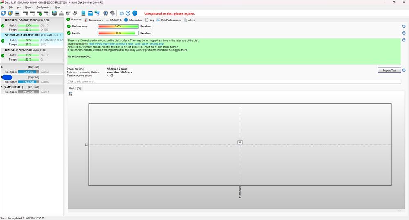The height and width of the screenshot is (220, 409).
Task: Click the grey tools toolbar icon after eject
Action: 68,13
